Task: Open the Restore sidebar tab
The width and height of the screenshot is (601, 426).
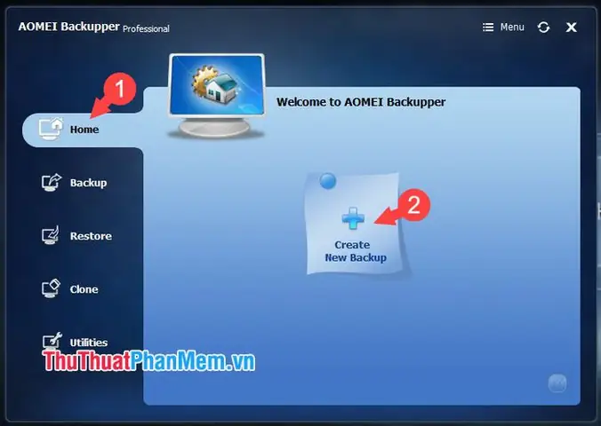Action: [76, 236]
